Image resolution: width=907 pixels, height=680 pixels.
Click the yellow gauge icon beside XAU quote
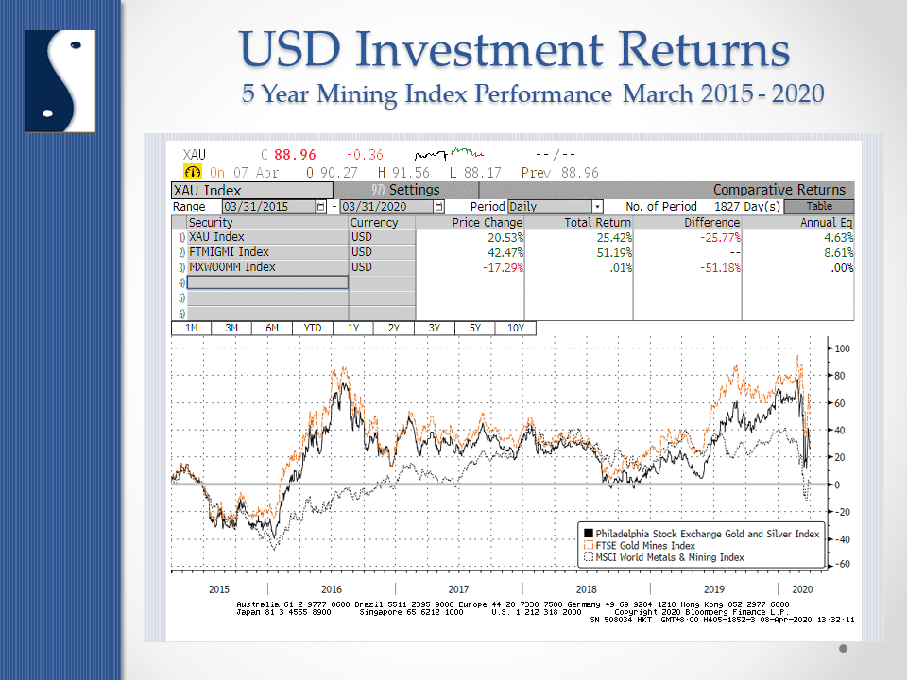[x=193, y=173]
